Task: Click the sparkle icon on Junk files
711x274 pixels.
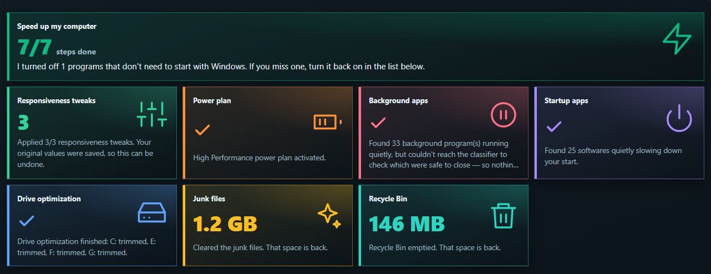Action: click(329, 216)
